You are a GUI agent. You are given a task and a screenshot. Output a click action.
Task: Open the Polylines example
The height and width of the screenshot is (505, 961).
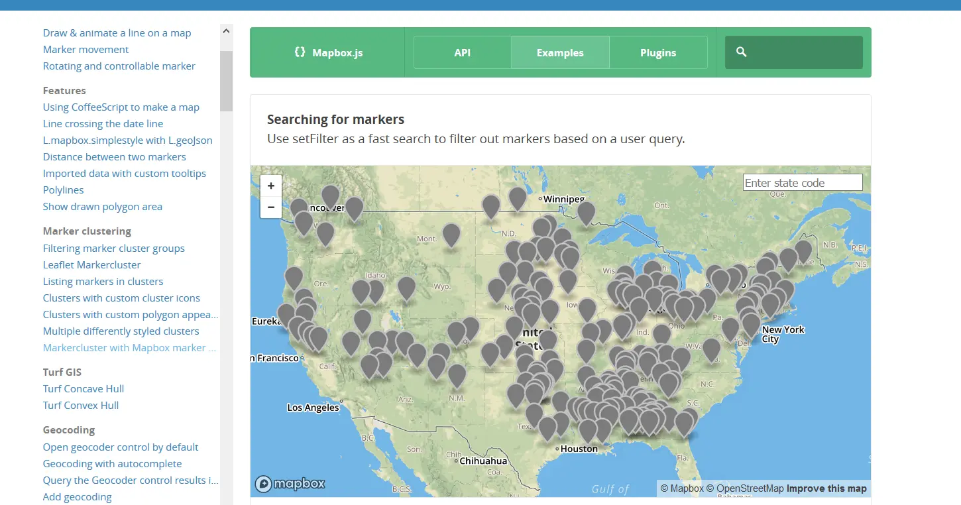pos(64,190)
